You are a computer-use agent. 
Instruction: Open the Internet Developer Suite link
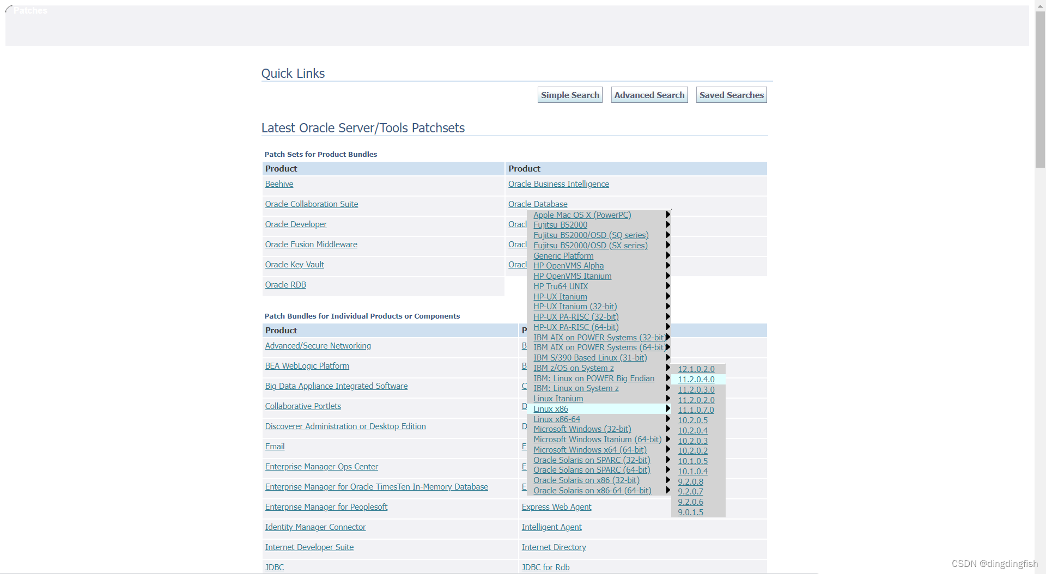pos(309,547)
